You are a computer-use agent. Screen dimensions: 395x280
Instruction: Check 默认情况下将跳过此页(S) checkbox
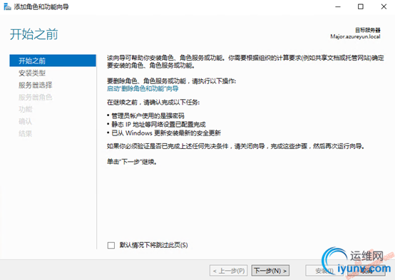pyautogui.click(x=111, y=245)
